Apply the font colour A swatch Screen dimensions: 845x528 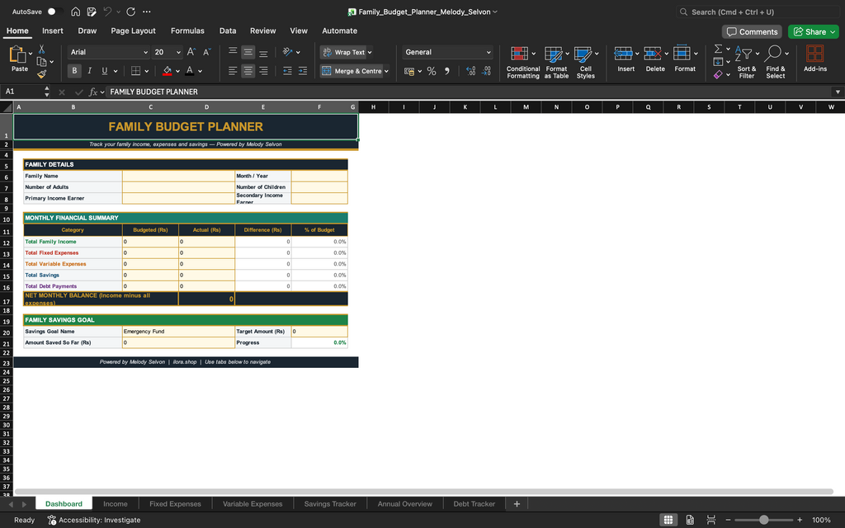point(190,71)
